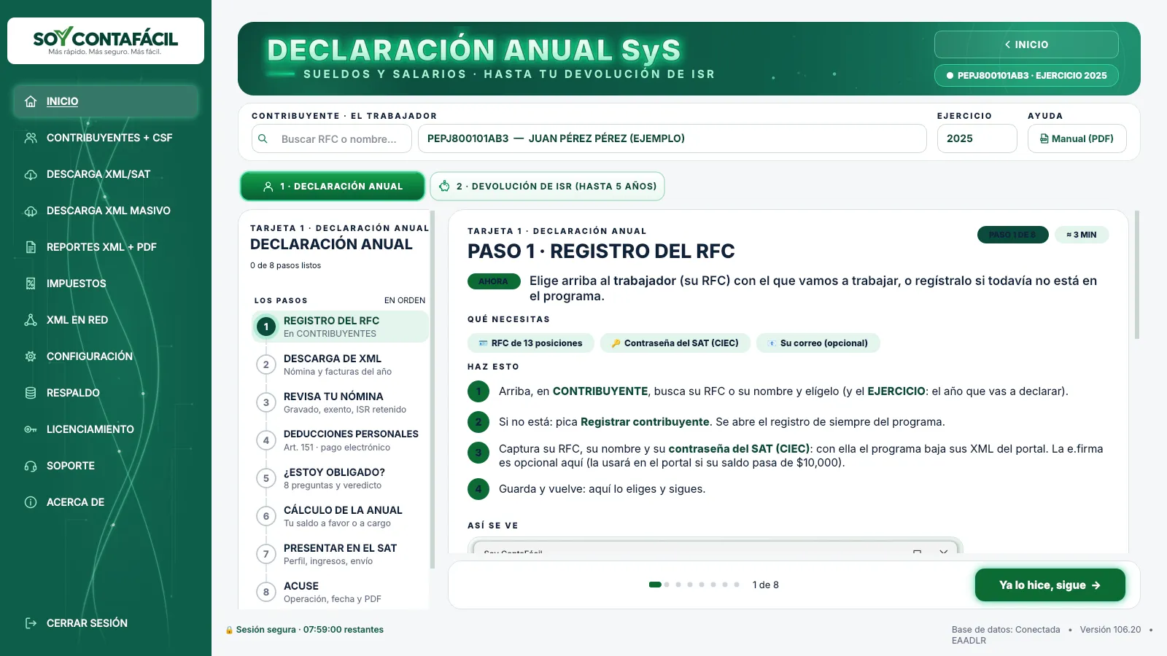Click the Buscar RFC o nombre field
Image resolution: width=1167 pixels, height=656 pixels.
(x=332, y=138)
